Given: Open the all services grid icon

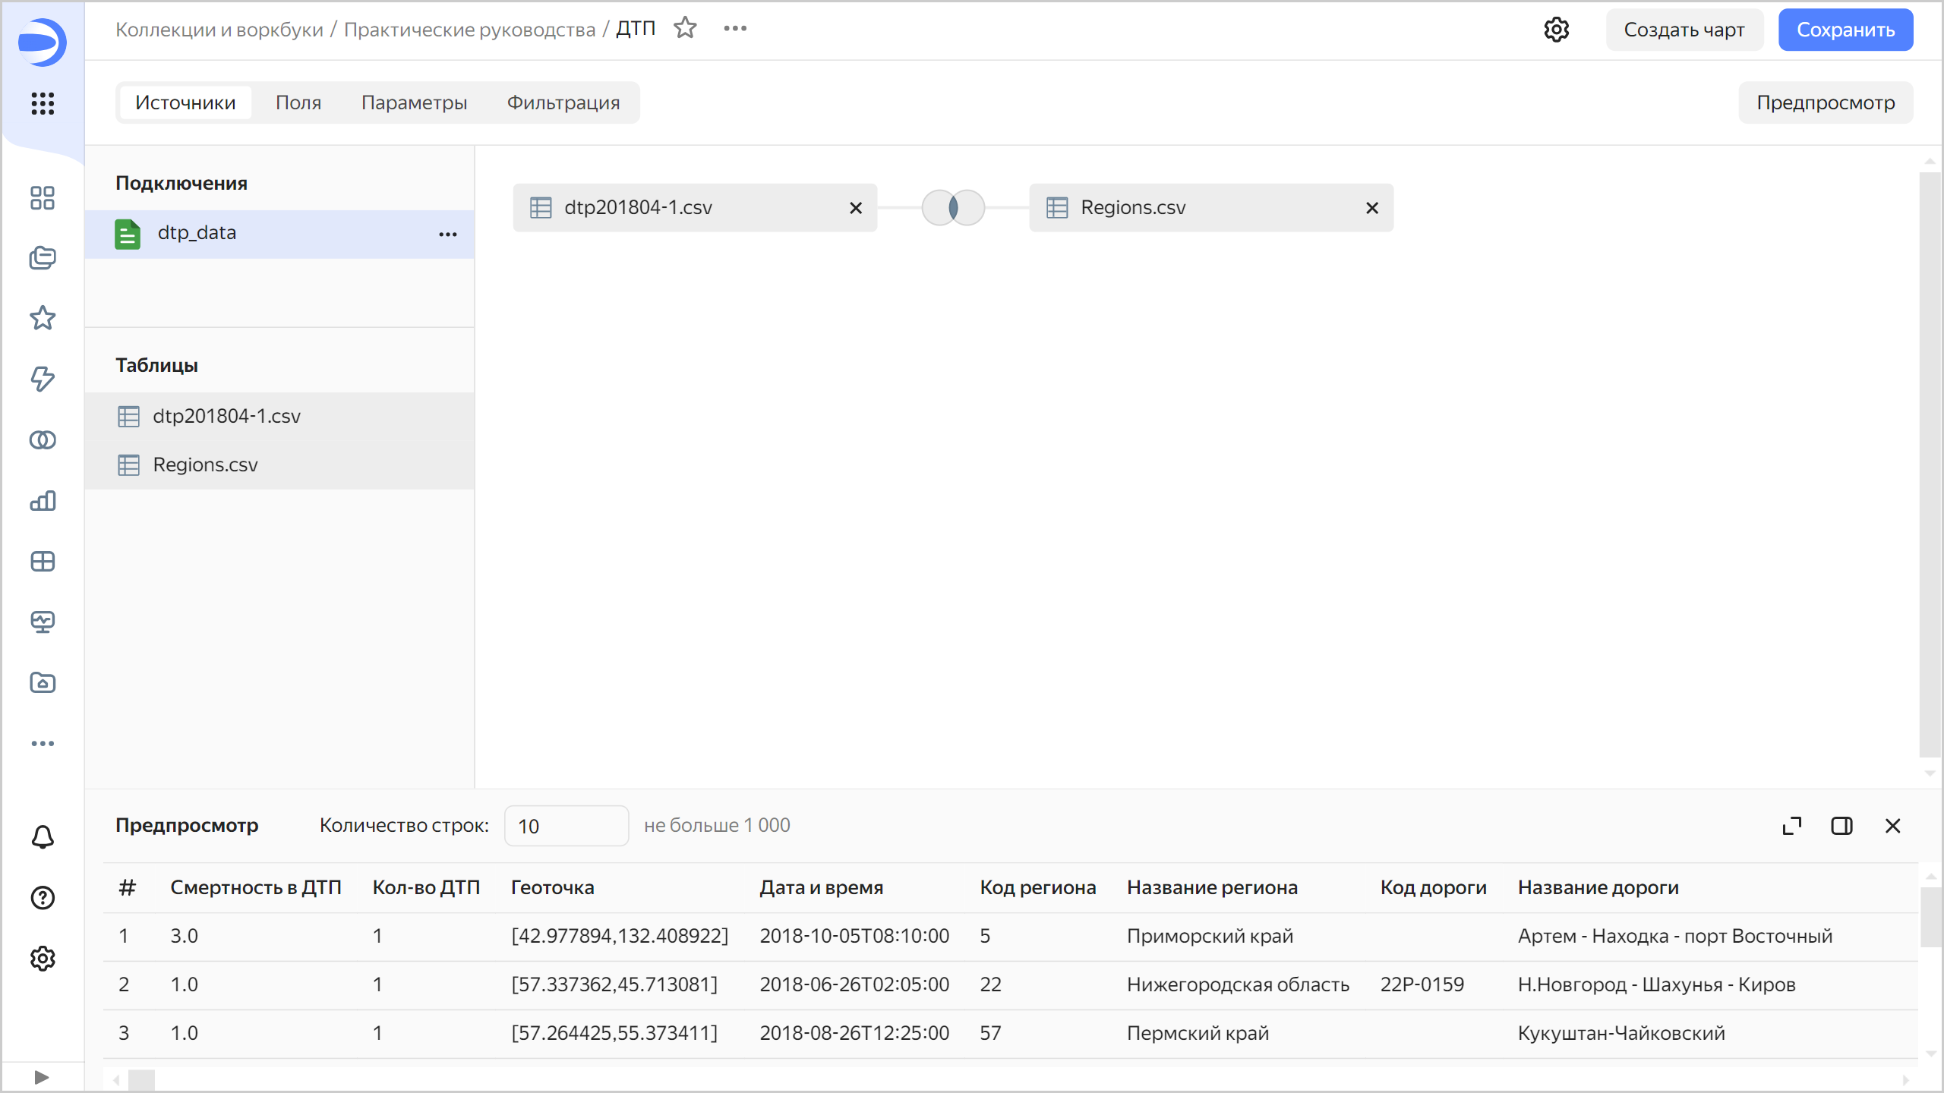Looking at the screenshot, I should click(43, 103).
